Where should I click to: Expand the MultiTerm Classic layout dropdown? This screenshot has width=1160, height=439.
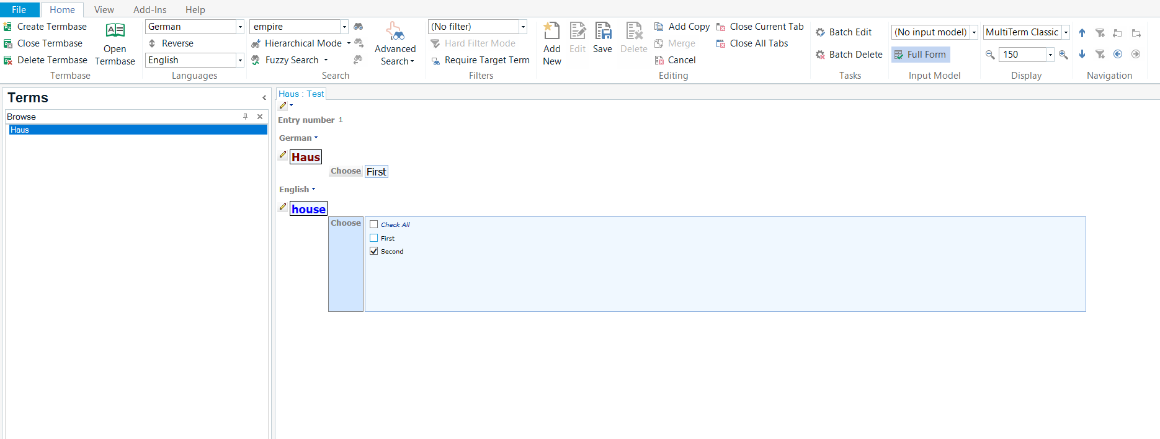tap(1066, 32)
